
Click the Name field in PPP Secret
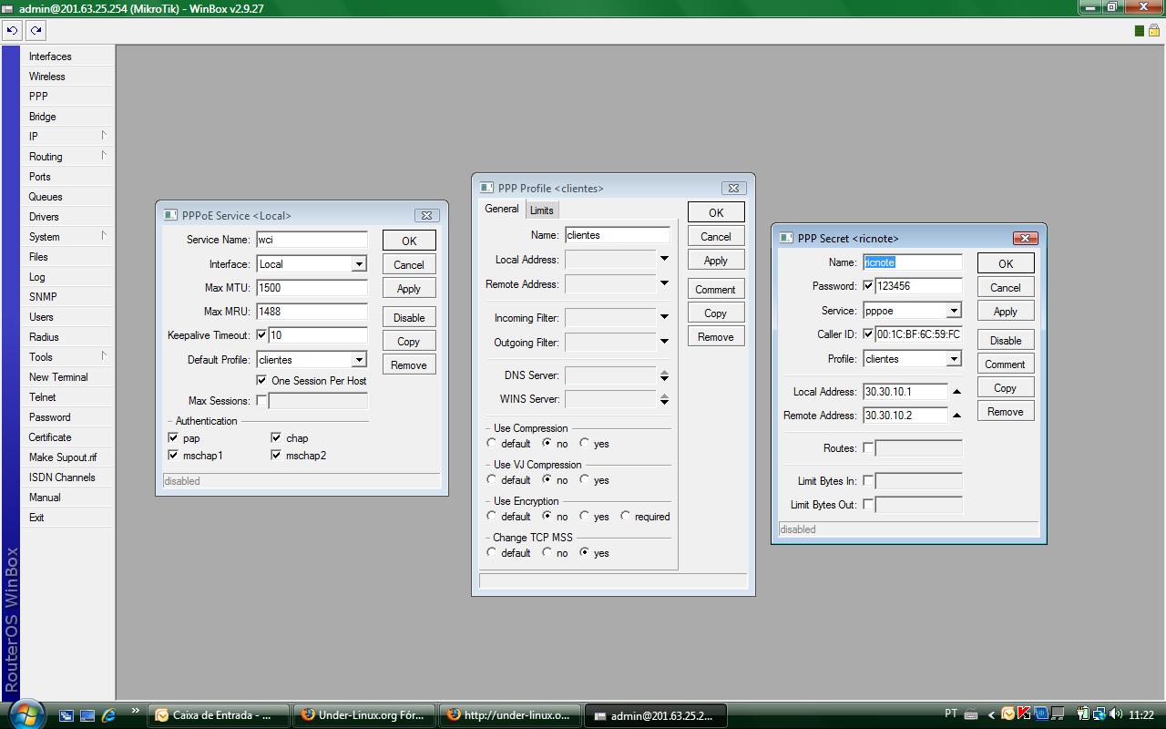coord(913,262)
